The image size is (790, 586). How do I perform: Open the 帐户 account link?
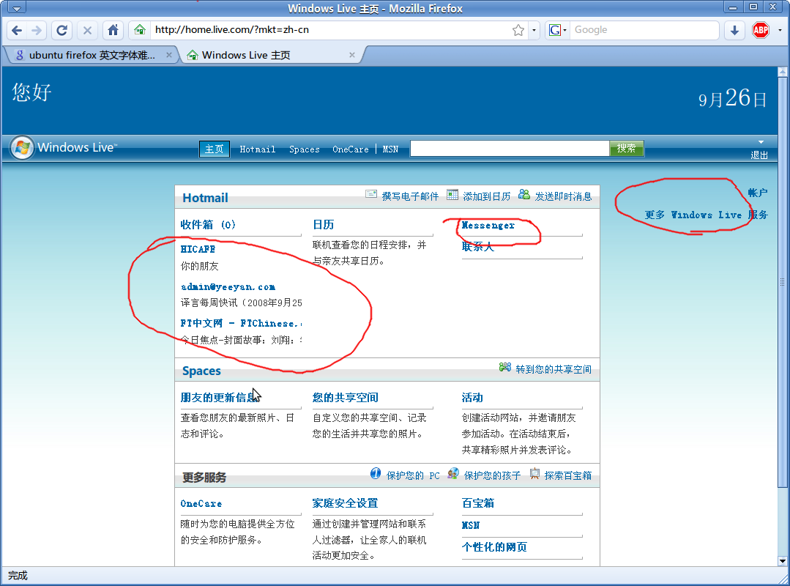[x=758, y=193]
